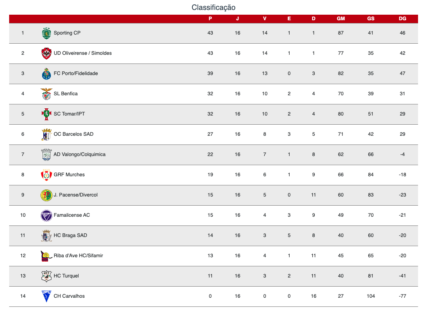
Task: Click the CH Carvalhos blue pennant logo
Action: pyautogui.click(x=46, y=296)
